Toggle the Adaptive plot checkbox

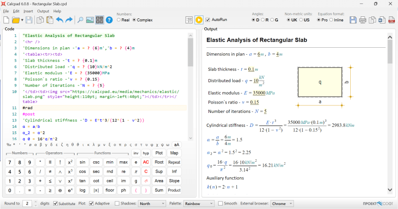click(x=92, y=204)
